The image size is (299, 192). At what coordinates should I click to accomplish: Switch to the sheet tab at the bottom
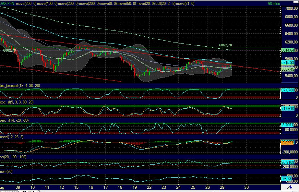(x=29, y=191)
